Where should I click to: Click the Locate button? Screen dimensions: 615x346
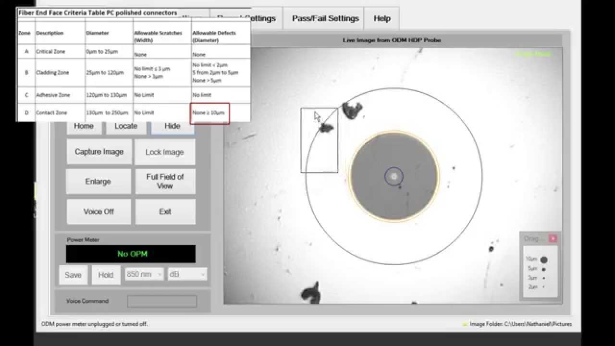(x=126, y=127)
